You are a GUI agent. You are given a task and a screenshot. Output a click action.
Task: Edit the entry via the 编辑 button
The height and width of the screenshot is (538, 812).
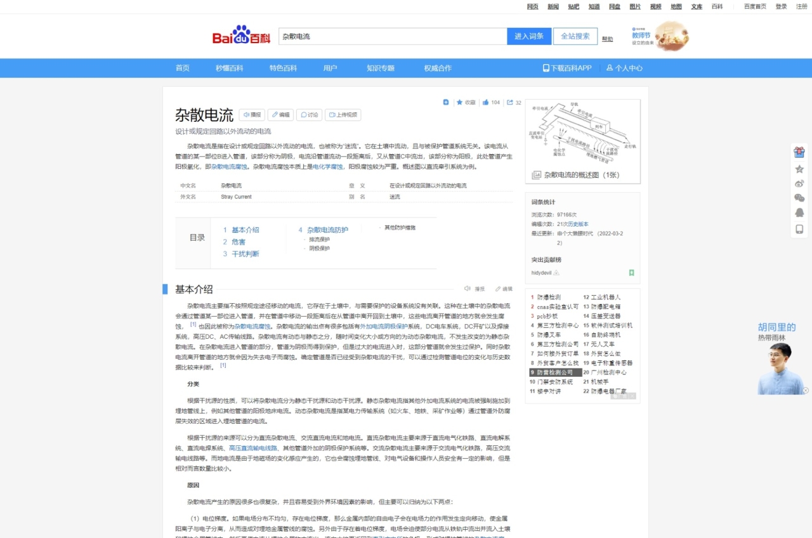point(281,115)
